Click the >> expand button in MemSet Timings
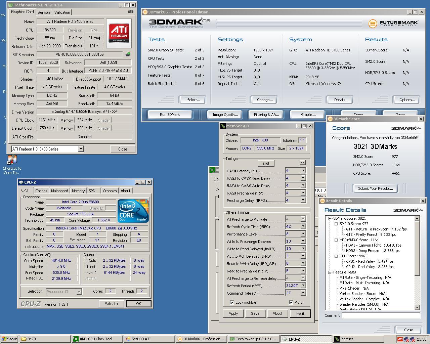Viewport: 430px width, 344px height. tap(302, 163)
